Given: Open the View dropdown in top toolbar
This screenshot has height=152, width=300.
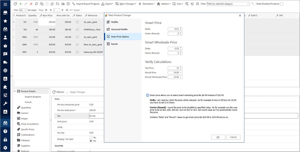Looking at the screenshot, I should pyautogui.click(x=178, y=4).
